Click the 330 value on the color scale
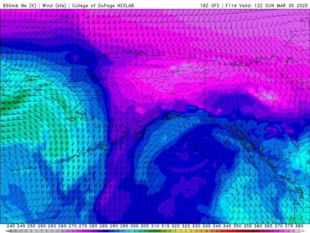Viewport: 310px width, 233px height. (196, 226)
